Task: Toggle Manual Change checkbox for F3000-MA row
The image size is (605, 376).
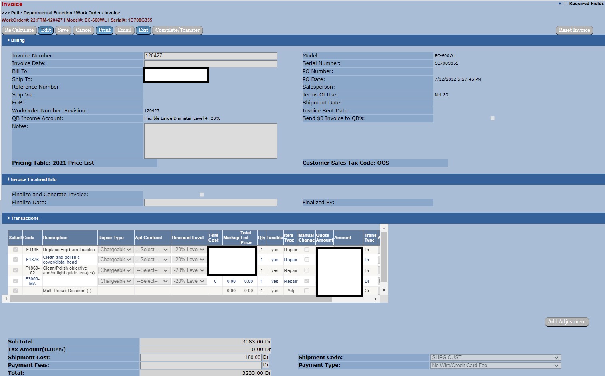Action: click(x=307, y=281)
